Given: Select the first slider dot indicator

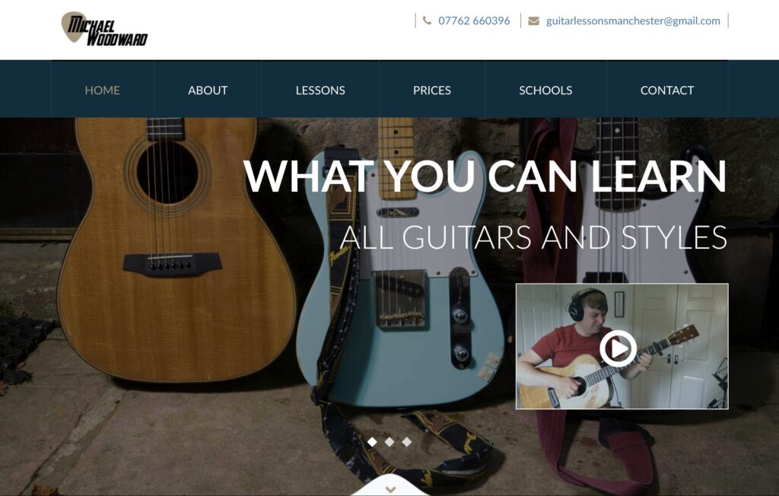Looking at the screenshot, I should (372, 442).
